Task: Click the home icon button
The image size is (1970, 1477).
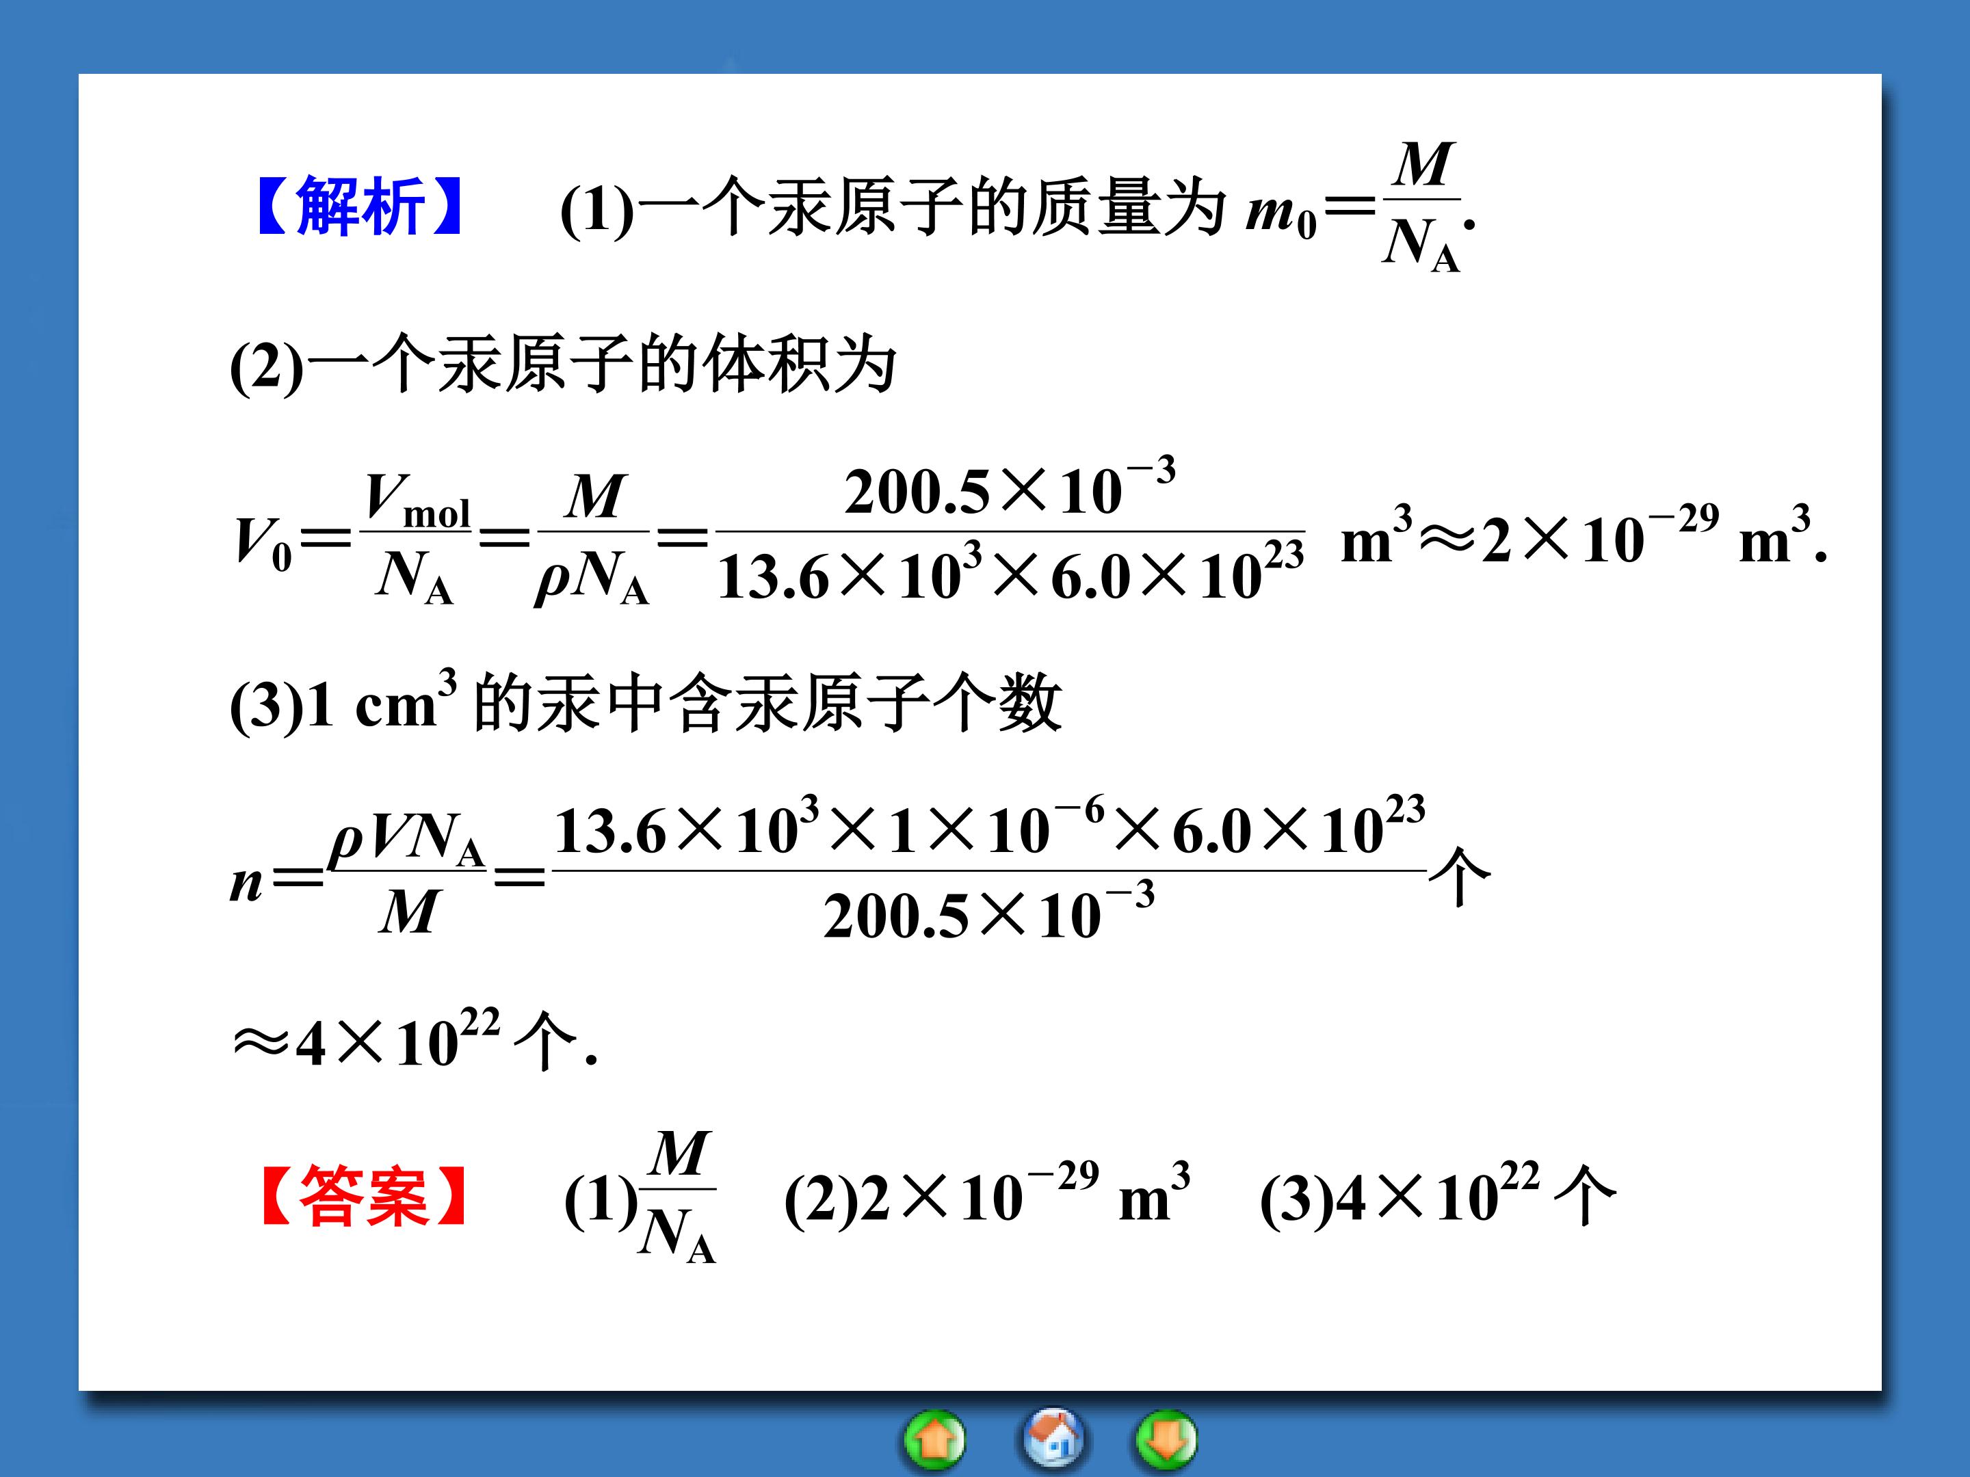Action: tap(1053, 1439)
